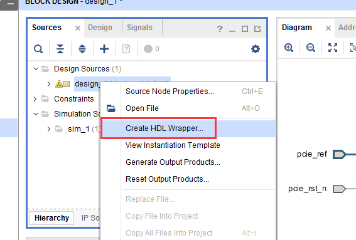The height and width of the screenshot is (240, 356).
Task: Collapse the Design Sources tree node
Action: pos(36,69)
